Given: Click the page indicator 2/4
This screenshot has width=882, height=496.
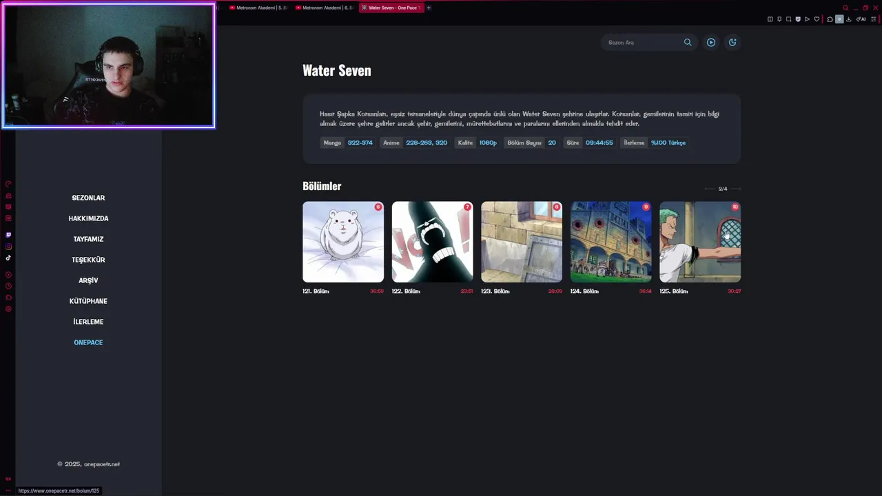Looking at the screenshot, I should tap(723, 189).
